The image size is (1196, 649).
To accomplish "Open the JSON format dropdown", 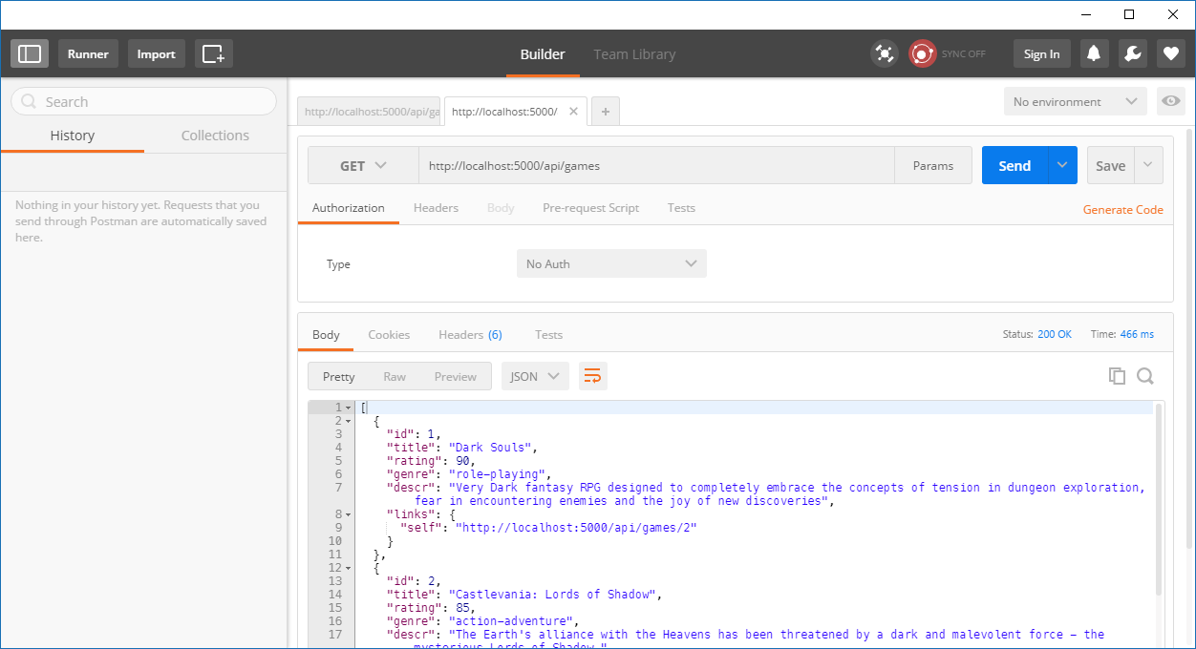I will pyautogui.click(x=535, y=376).
